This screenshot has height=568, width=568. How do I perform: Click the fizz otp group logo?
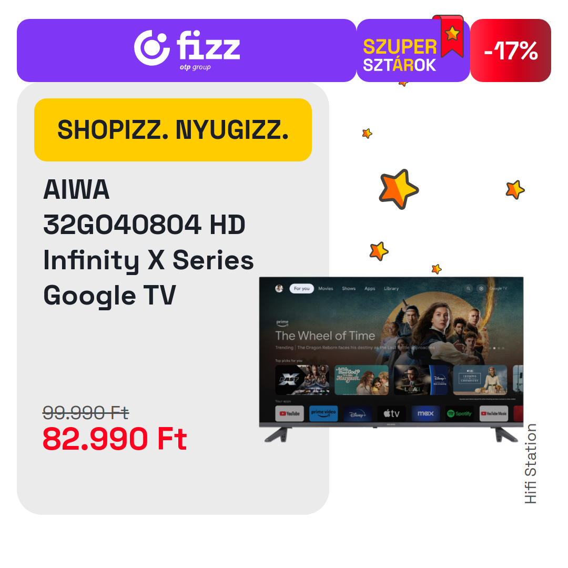(187, 49)
